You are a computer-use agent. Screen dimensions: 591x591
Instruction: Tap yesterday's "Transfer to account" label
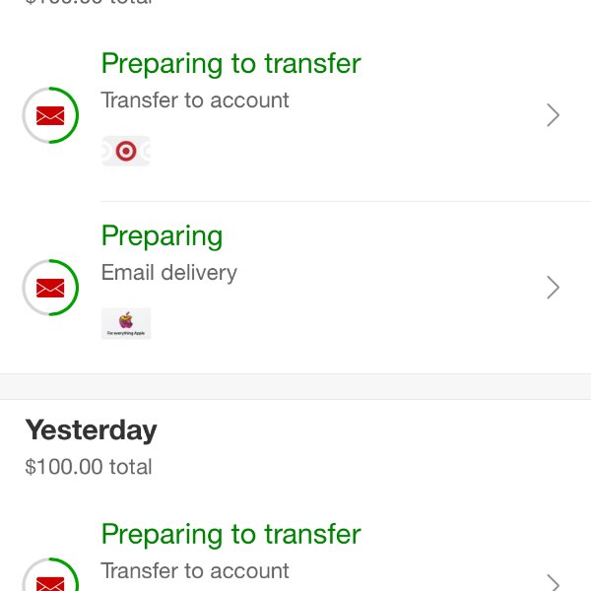[x=195, y=570]
